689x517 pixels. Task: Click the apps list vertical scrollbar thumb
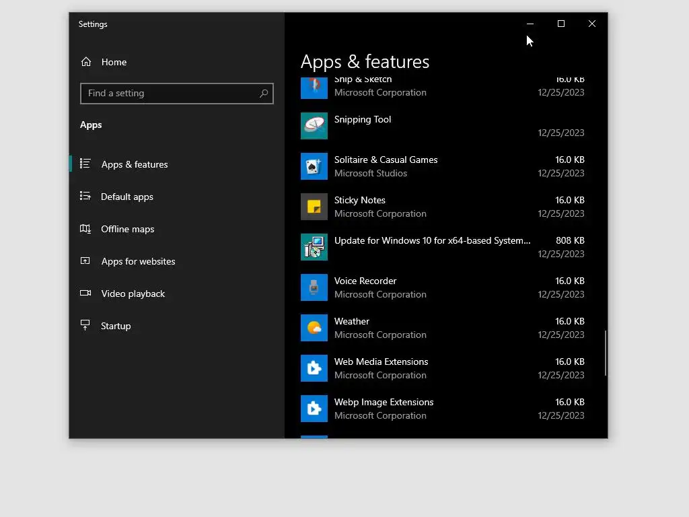606,353
